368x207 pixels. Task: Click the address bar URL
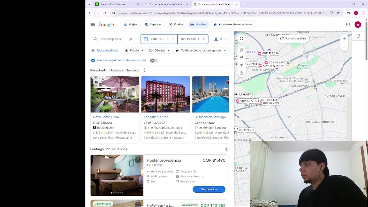tap(222, 13)
